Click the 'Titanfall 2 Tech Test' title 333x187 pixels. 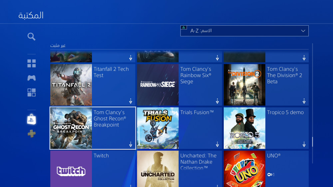[x=111, y=72]
